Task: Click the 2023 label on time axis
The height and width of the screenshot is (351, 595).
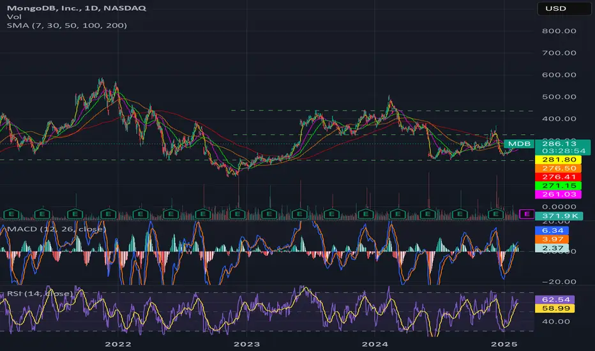Action: point(246,344)
